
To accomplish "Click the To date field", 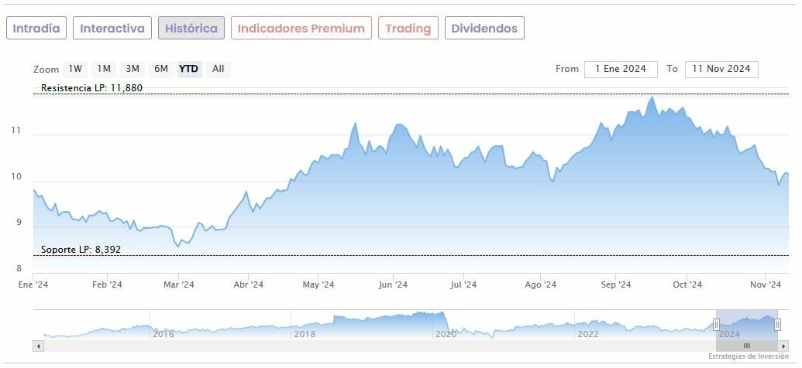I will [x=721, y=69].
